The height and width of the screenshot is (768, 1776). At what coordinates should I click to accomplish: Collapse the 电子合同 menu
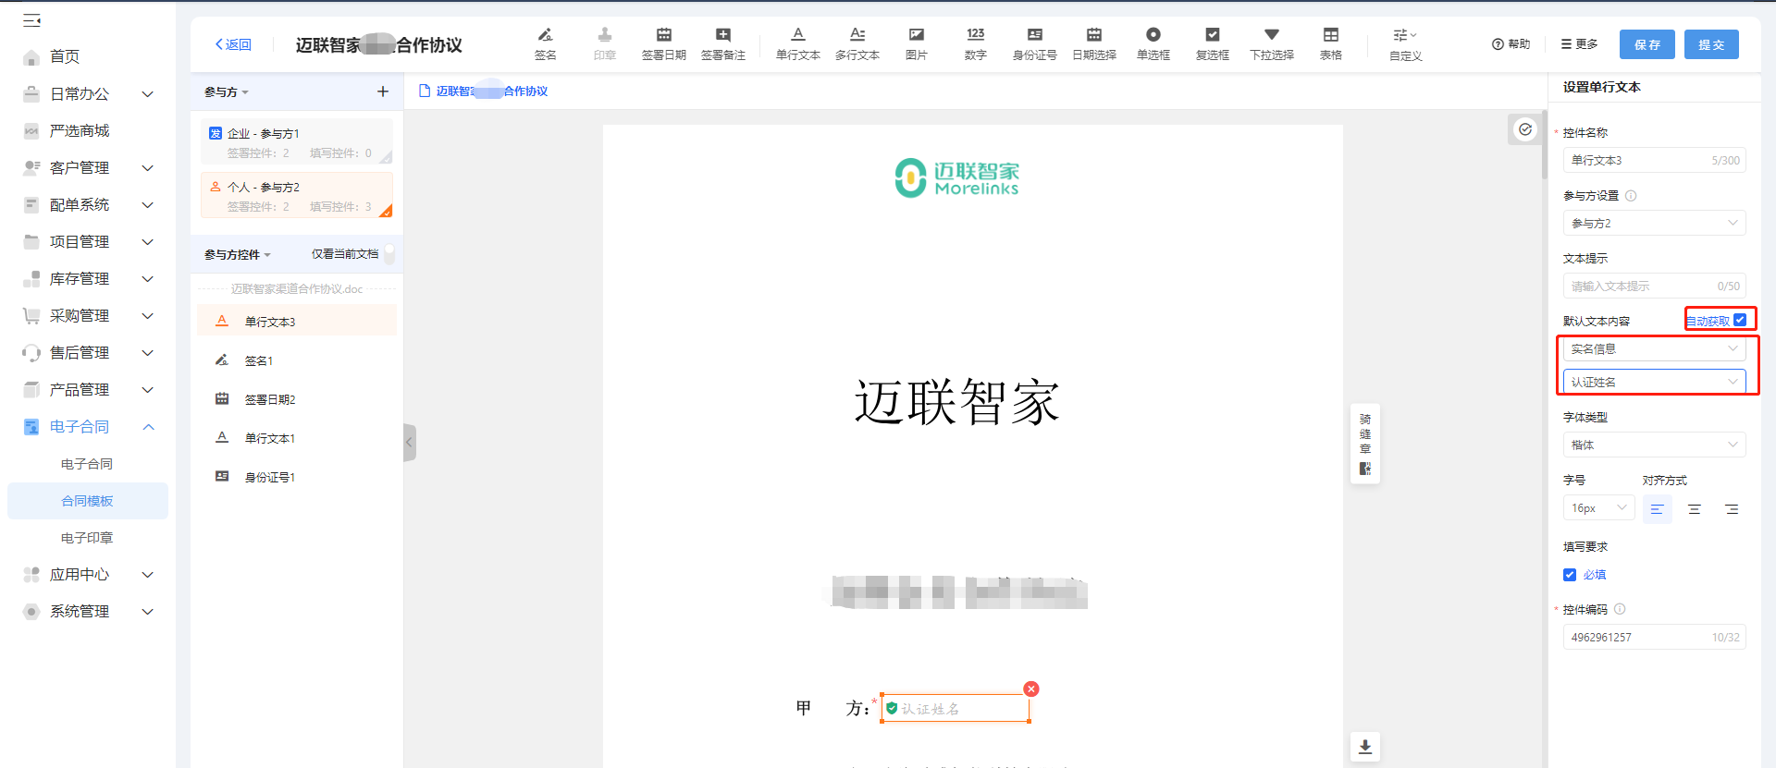[88, 426]
